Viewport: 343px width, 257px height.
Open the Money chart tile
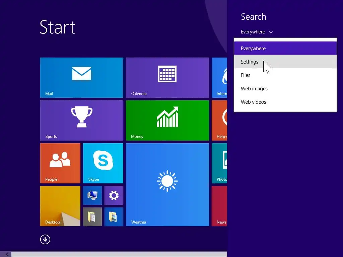pyautogui.click(x=167, y=120)
